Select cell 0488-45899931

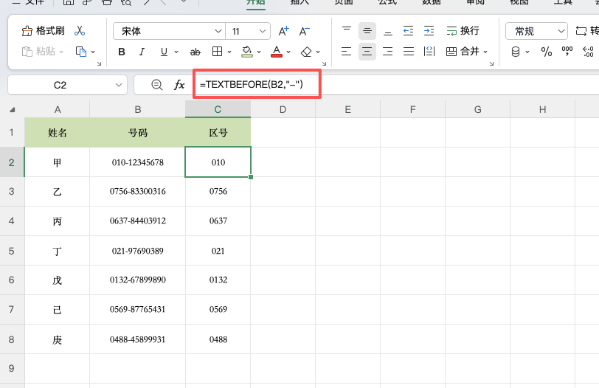[137, 339]
